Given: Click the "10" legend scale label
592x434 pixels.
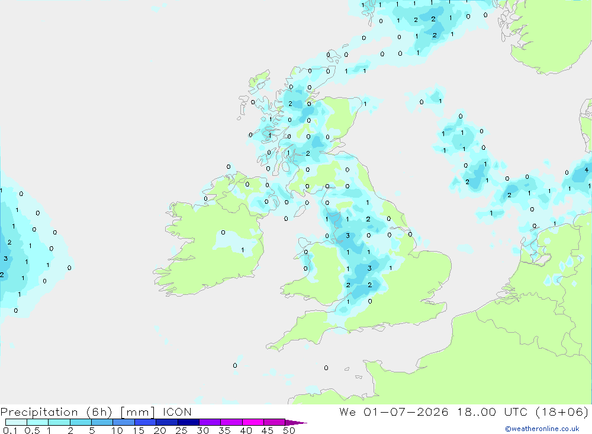Looking at the screenshot, I should [x=117, y=430].
